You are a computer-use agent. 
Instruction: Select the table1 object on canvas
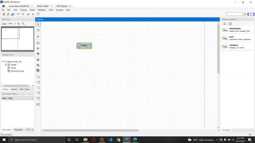(x=84, y=46)
